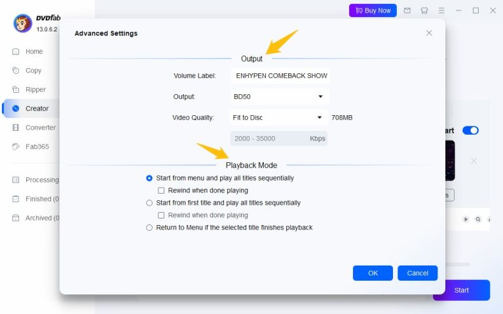Screen dimensions: 503x314
Task: Open the Video Quality Fit to Disc dropdown
Action: [x=278, y=118]
